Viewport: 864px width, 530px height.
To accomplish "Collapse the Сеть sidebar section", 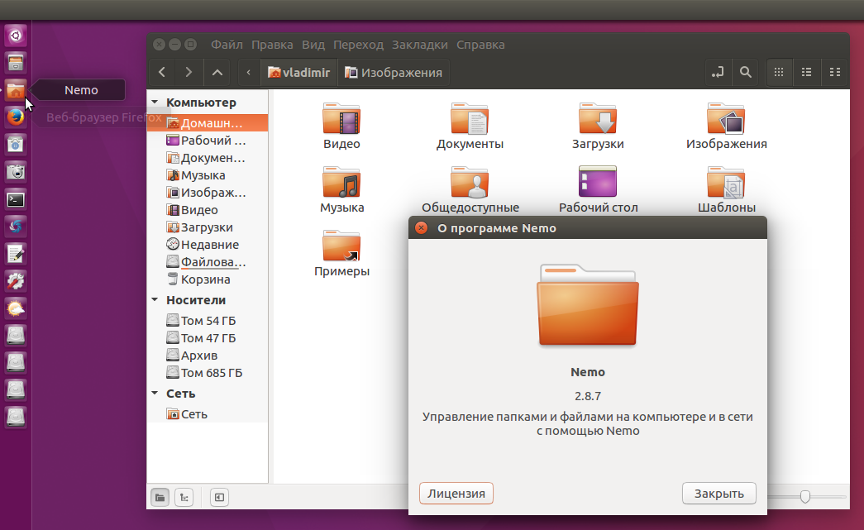I will pyautogui.click(x=155, y=394).
